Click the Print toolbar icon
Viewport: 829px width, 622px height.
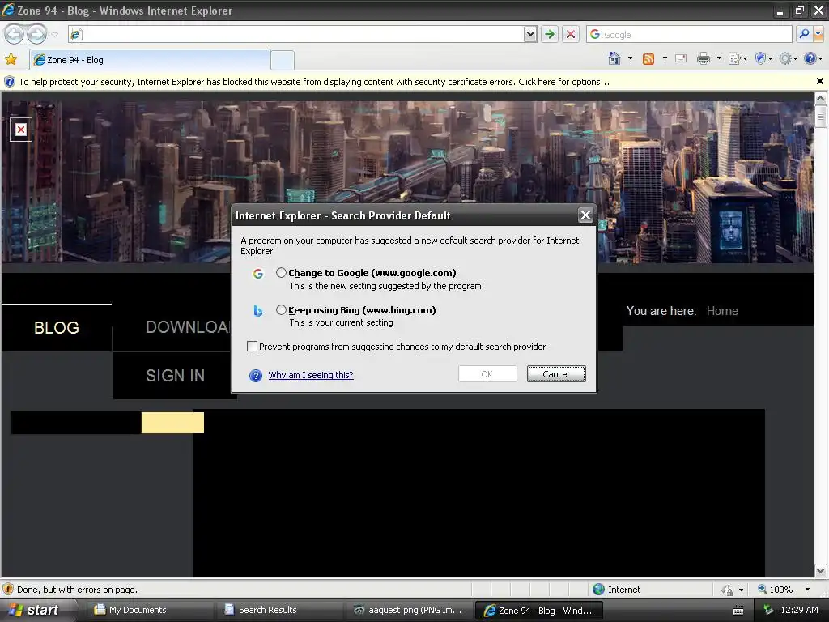coord(704,58)
